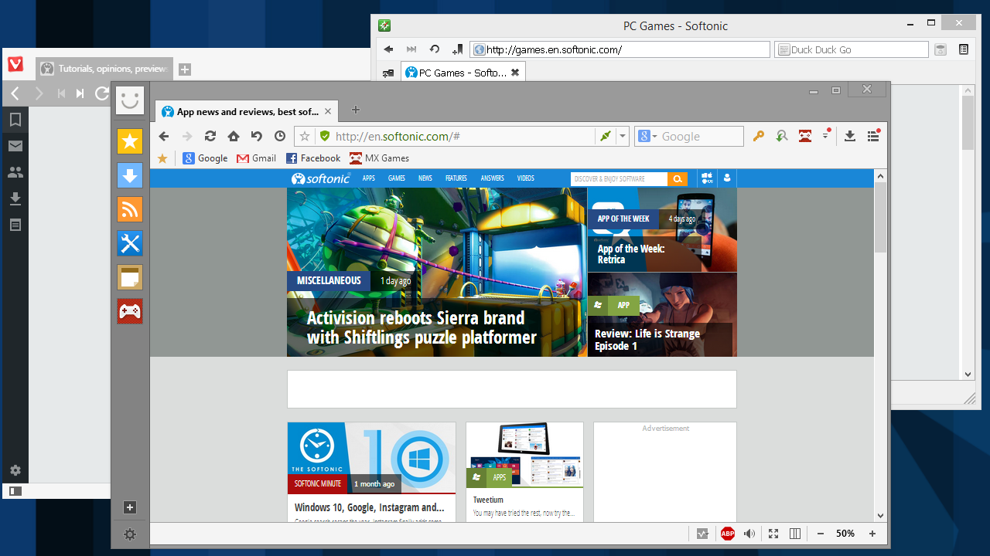Increase zoom with the plus button

872,534
